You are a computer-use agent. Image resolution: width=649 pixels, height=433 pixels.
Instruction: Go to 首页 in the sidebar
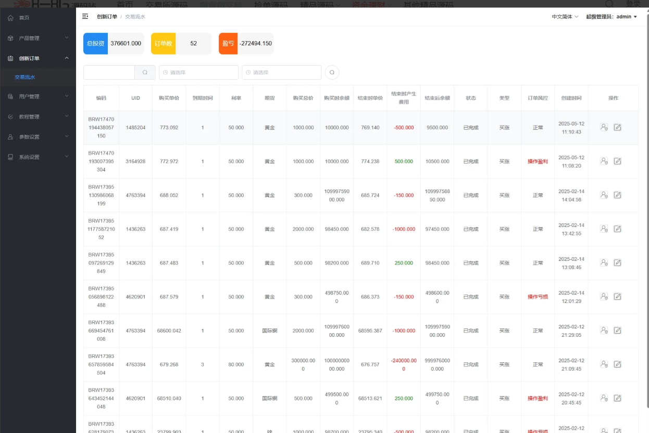click(24, 18)
